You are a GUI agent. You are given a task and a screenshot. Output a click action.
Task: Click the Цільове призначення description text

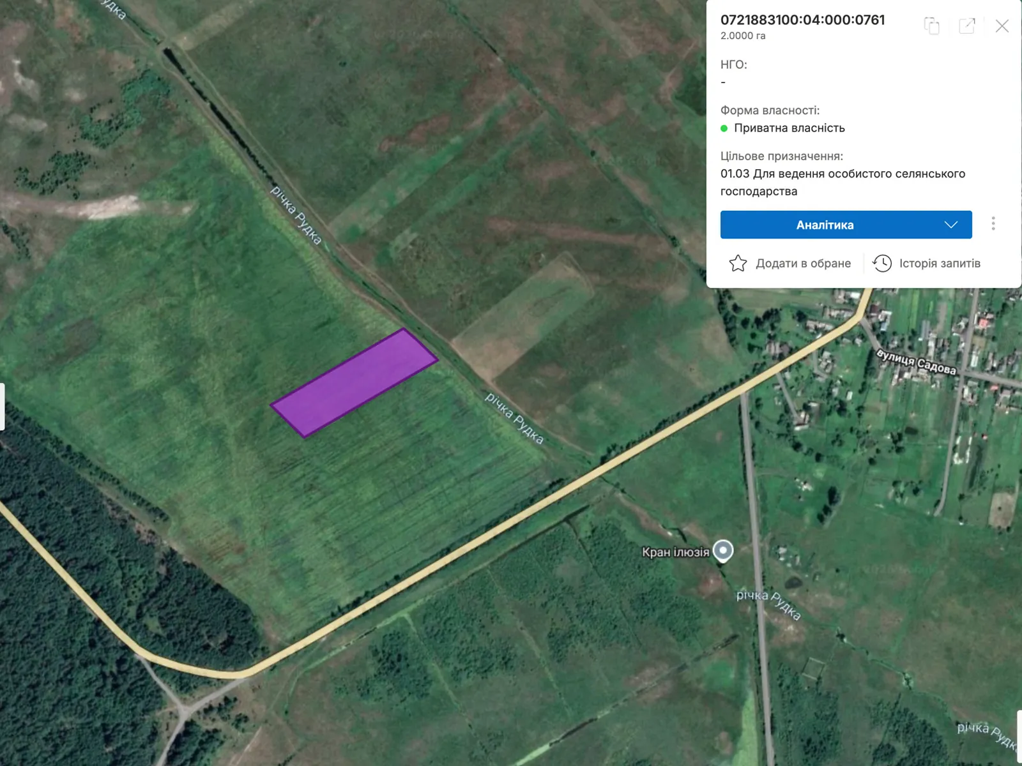point(843,183)
